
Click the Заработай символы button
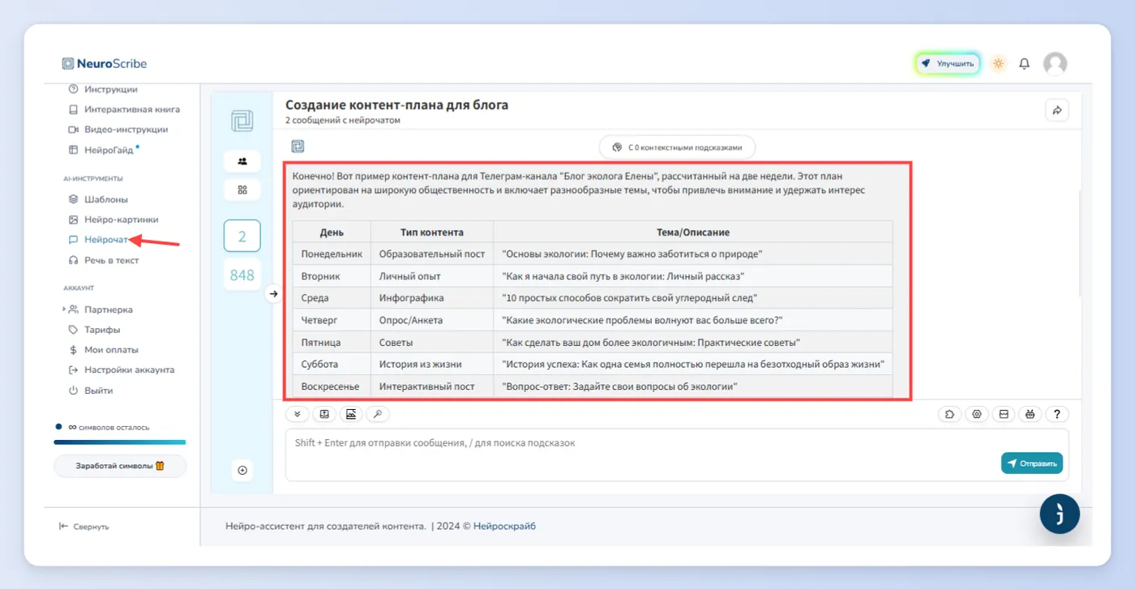pyautogui.click(x=120, y=466)
